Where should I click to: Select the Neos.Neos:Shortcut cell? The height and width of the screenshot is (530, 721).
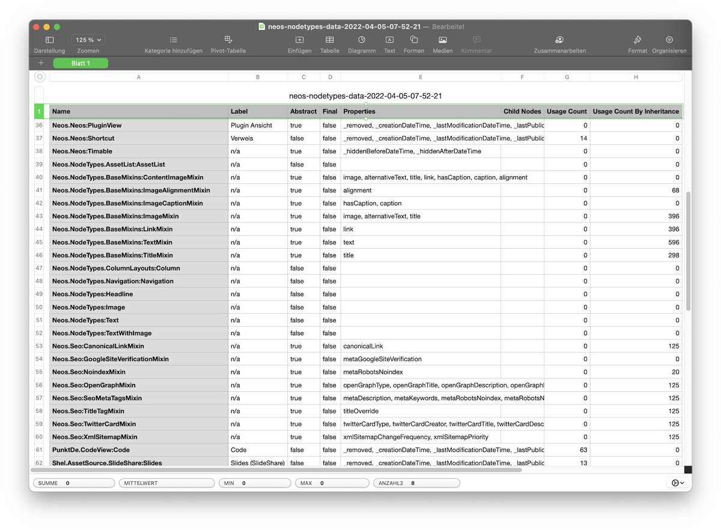click(139, 138)
